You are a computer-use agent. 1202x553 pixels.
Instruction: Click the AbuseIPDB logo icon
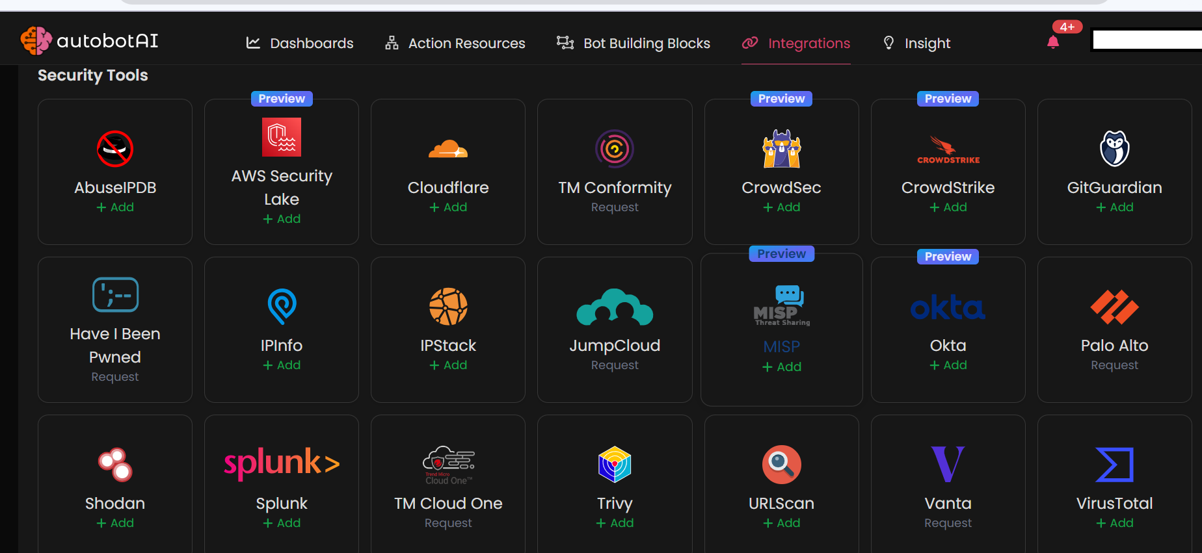[x=115, y=149]
